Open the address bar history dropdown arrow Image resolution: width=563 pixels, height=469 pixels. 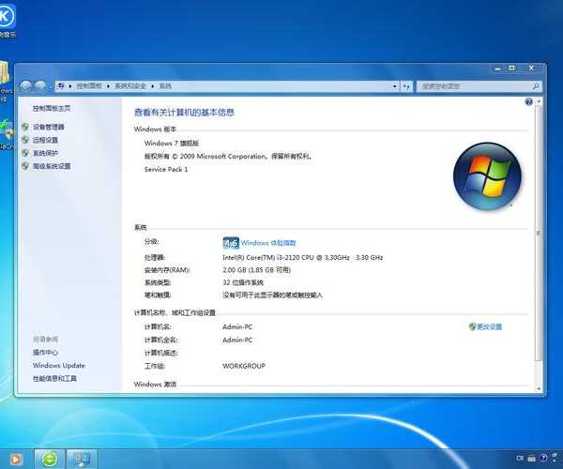[395, 86]
